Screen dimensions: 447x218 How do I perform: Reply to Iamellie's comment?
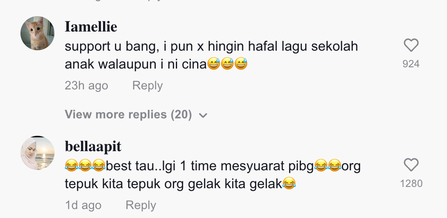pyautogui.click(x=147, y=86)
